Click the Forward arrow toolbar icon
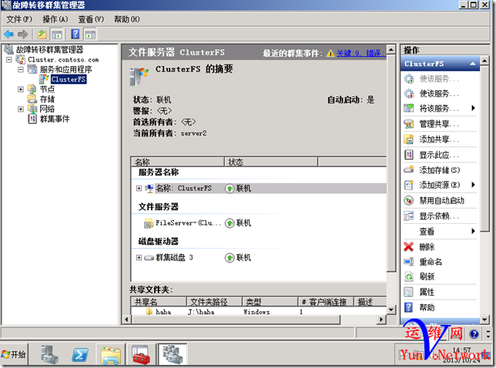The image size is (496, 368). point(23,34)
